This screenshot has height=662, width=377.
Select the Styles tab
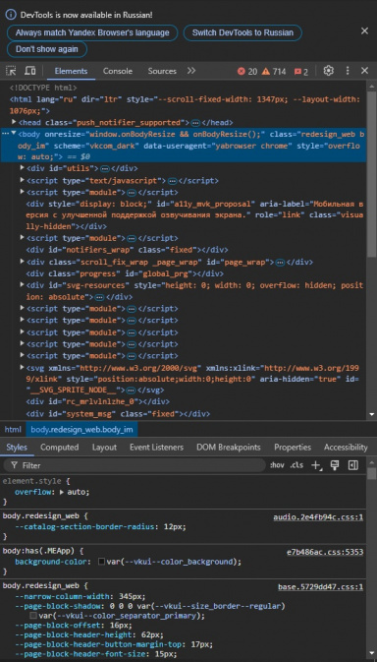click(17, 448)
